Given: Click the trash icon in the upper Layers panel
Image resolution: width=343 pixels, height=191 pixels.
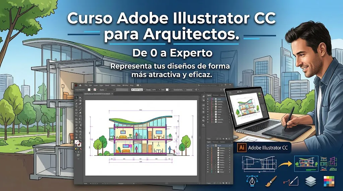Looking at the screenshot, I should coord(229,139).
